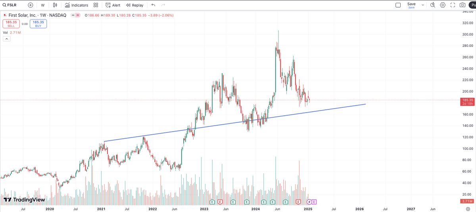Click the Publish button

point(472,5)
